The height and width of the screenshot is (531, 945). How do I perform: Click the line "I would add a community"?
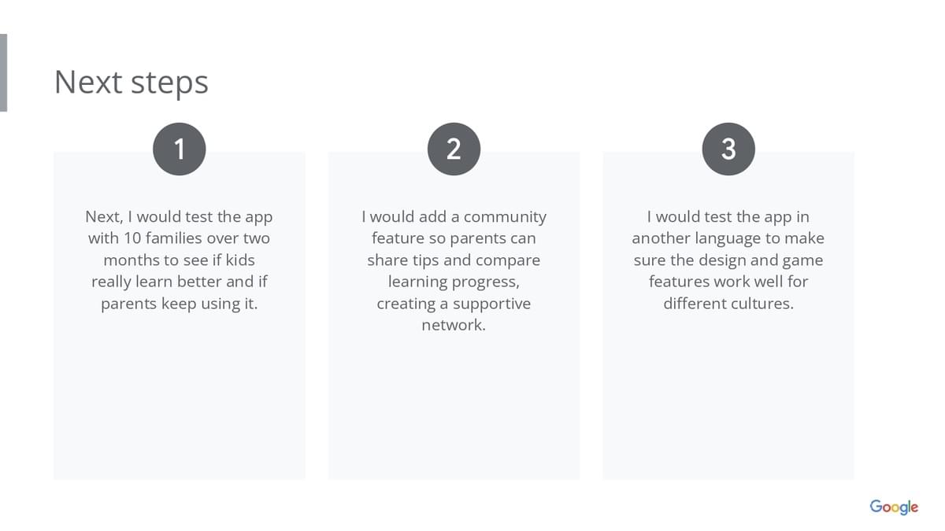[454, 216]
